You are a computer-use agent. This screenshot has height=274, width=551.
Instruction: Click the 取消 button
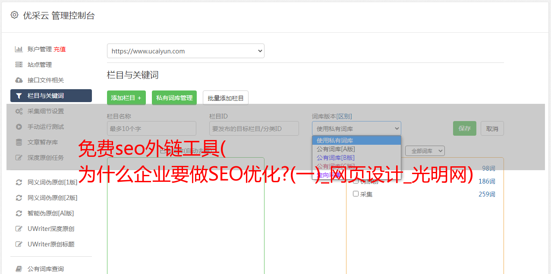[x=492, y=128]
